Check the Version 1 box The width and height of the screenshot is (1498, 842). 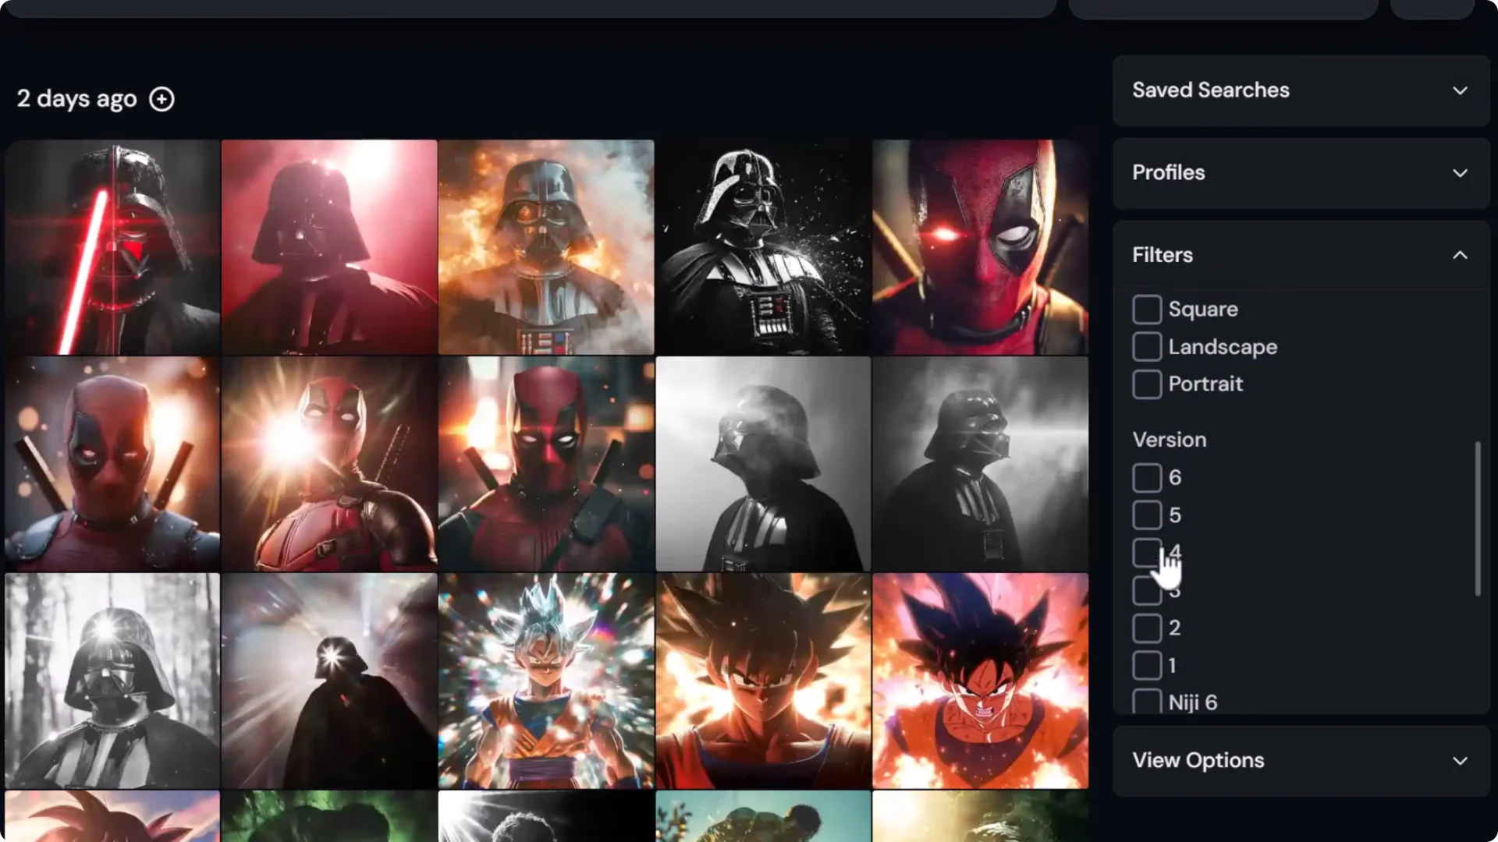(1147, 666)
